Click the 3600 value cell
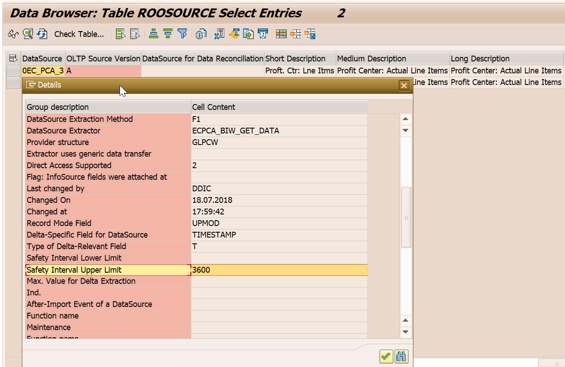565x367 pixels. point(279,270)
